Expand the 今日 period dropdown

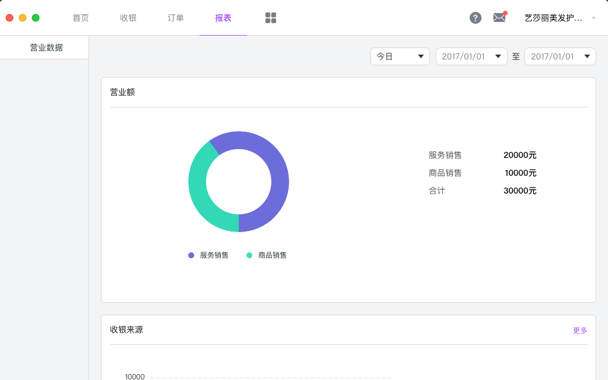400,56
